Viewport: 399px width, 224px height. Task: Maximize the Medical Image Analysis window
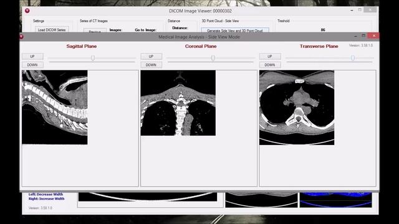coord(363,36)
